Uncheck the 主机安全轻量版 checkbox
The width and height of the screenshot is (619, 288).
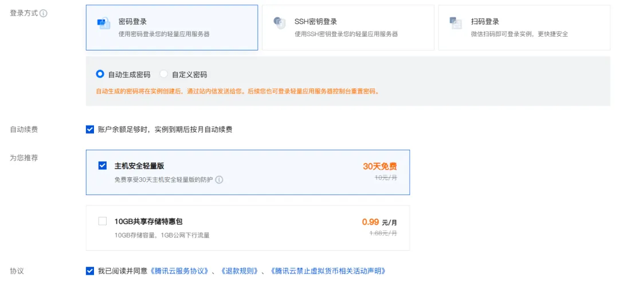pyautogui.click(x=103, y=165)
